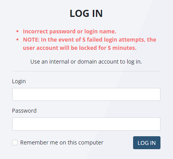Click the horizontal divider above the Login label
Viewport: 173px width, 159px height.
pos(86,71)
